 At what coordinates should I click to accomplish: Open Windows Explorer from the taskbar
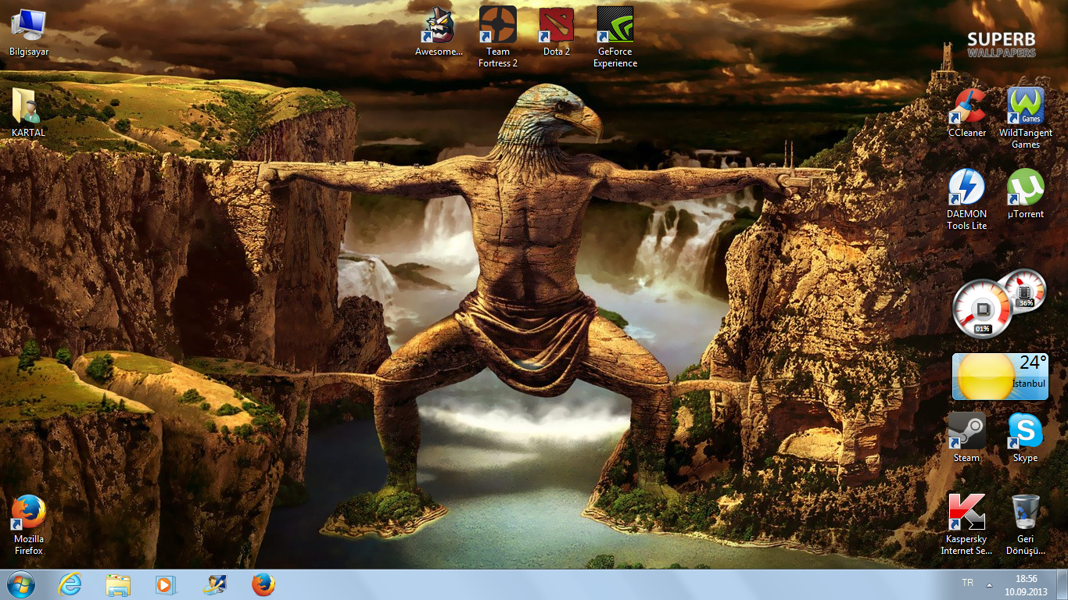(x=118, y=584)
